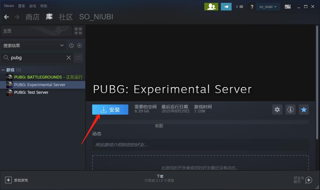Toggle the ready-to-play filter icon
Image resolution: width=320 pixels, height=190 pixels.
tap(80, 46)
